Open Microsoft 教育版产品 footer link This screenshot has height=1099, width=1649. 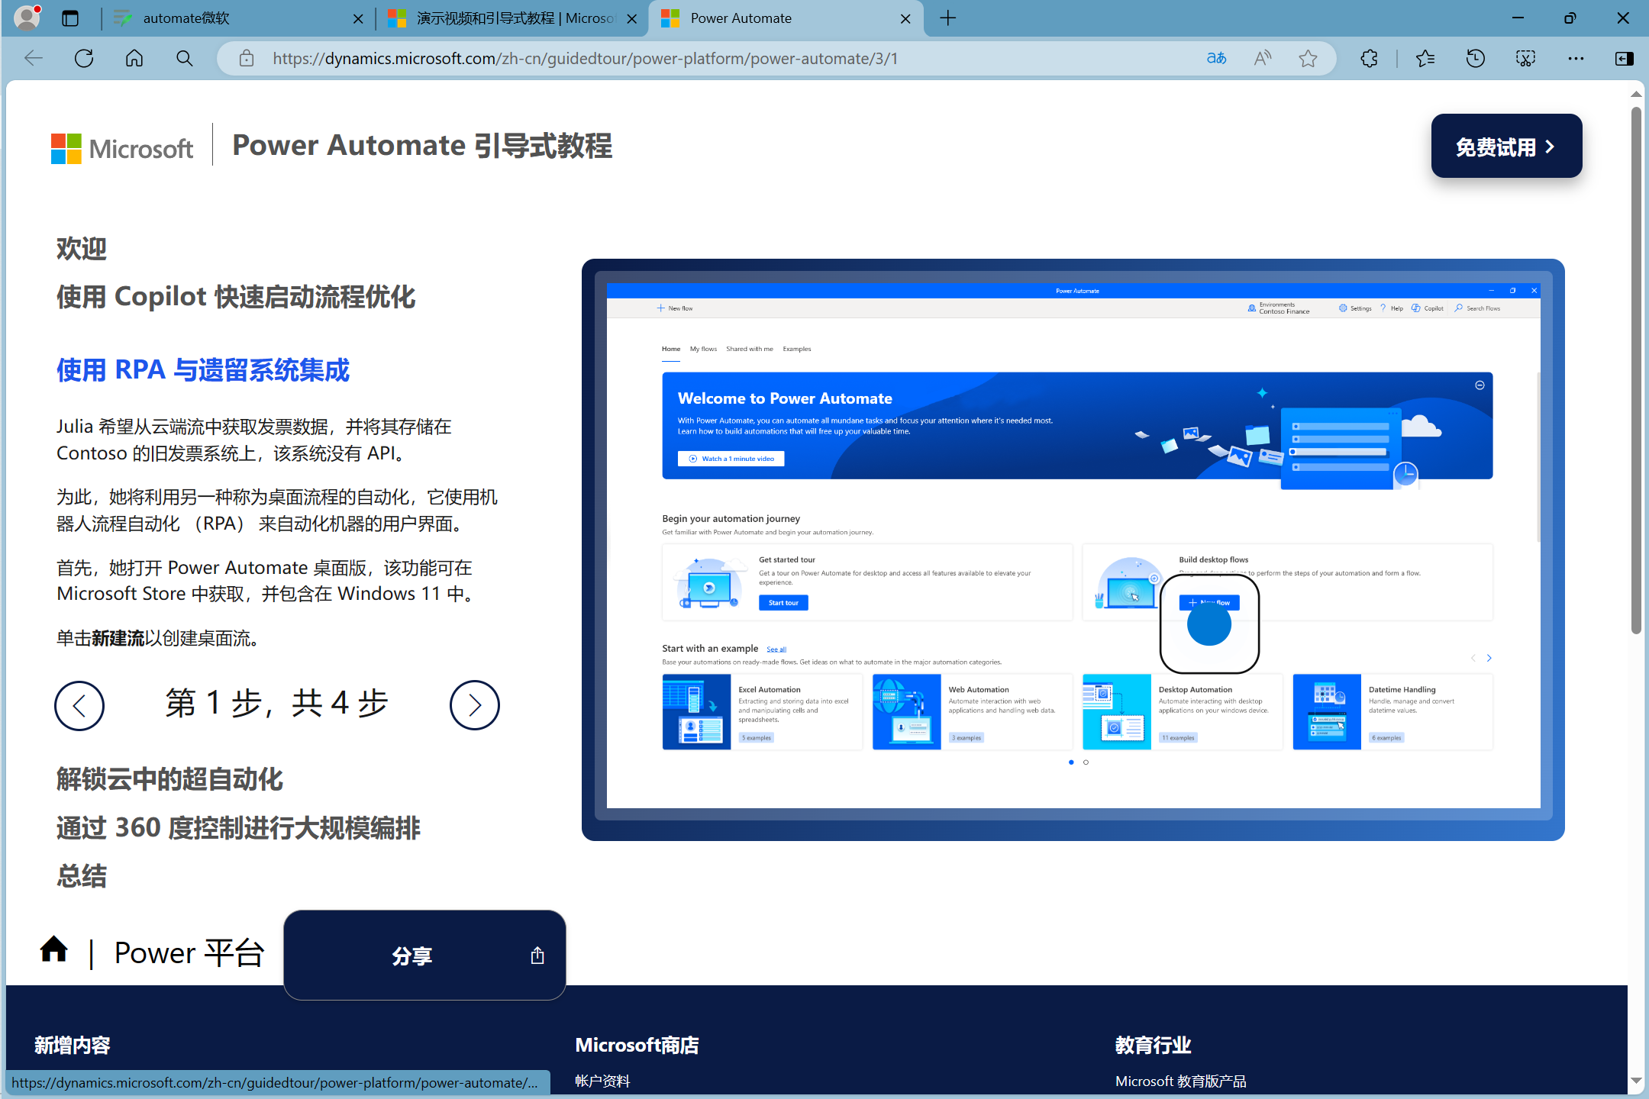click(x=1180, y=1081)
